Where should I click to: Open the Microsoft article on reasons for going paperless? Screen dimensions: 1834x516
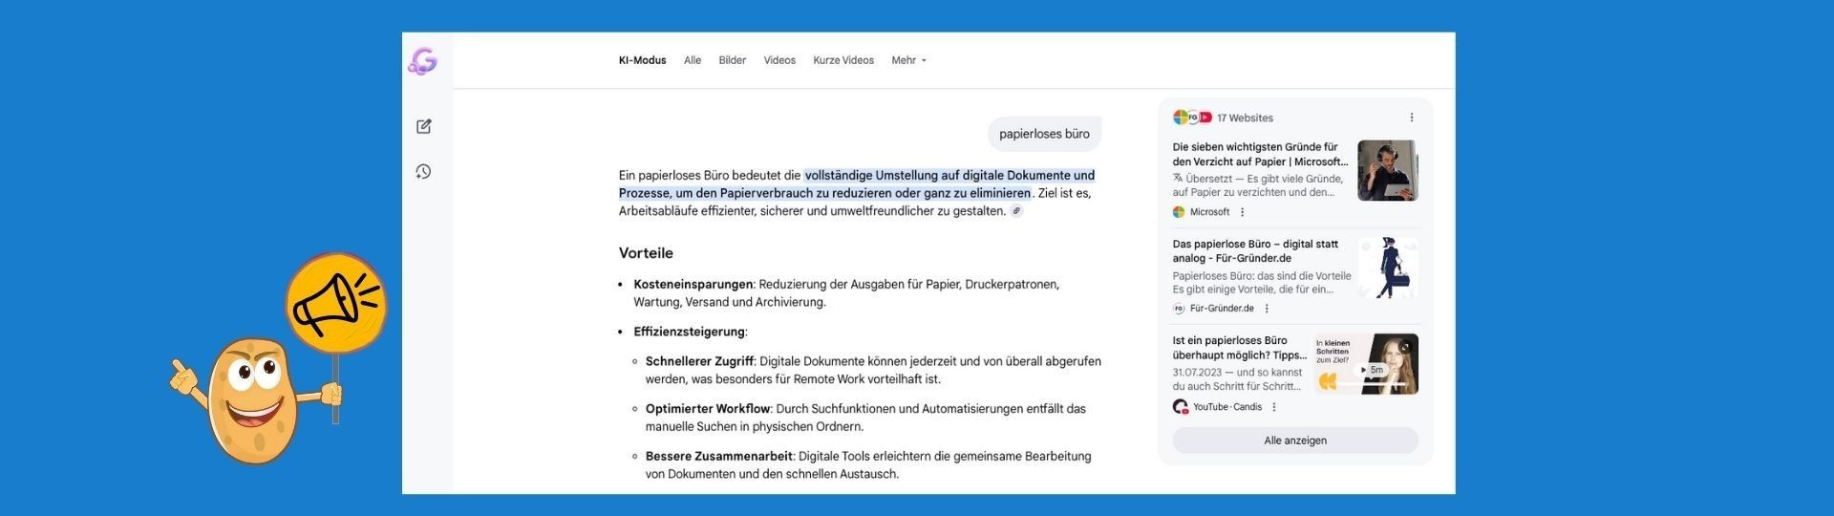point(1260,155)
